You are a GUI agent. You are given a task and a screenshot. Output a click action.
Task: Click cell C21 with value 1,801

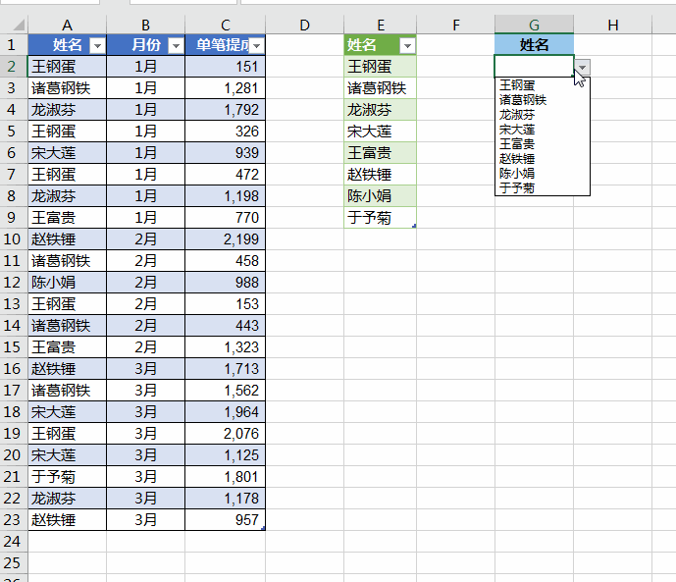225,476
